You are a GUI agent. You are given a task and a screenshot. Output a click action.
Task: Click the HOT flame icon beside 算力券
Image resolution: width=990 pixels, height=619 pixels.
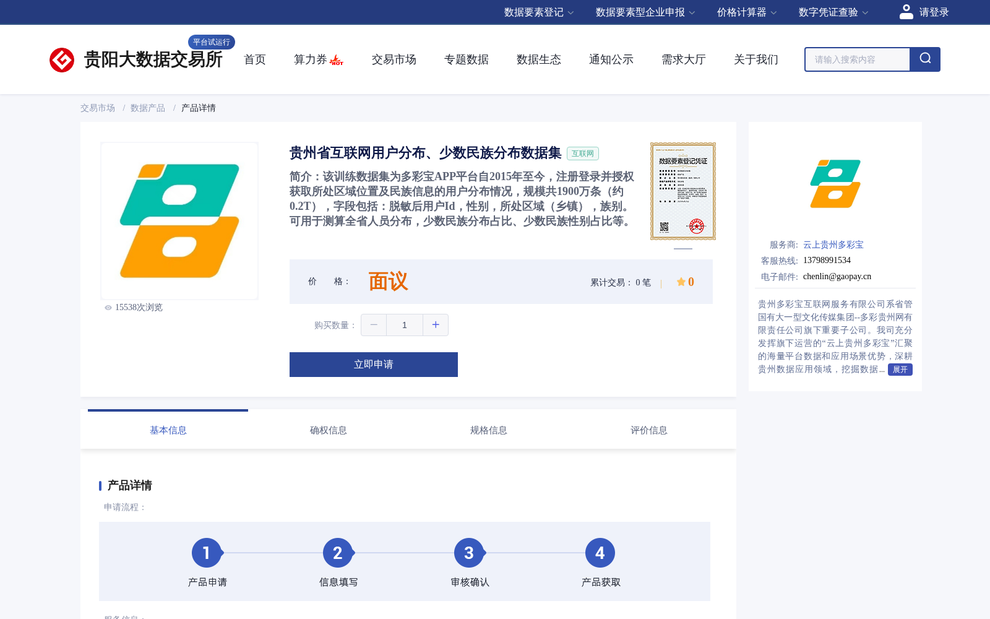[337, 60]
